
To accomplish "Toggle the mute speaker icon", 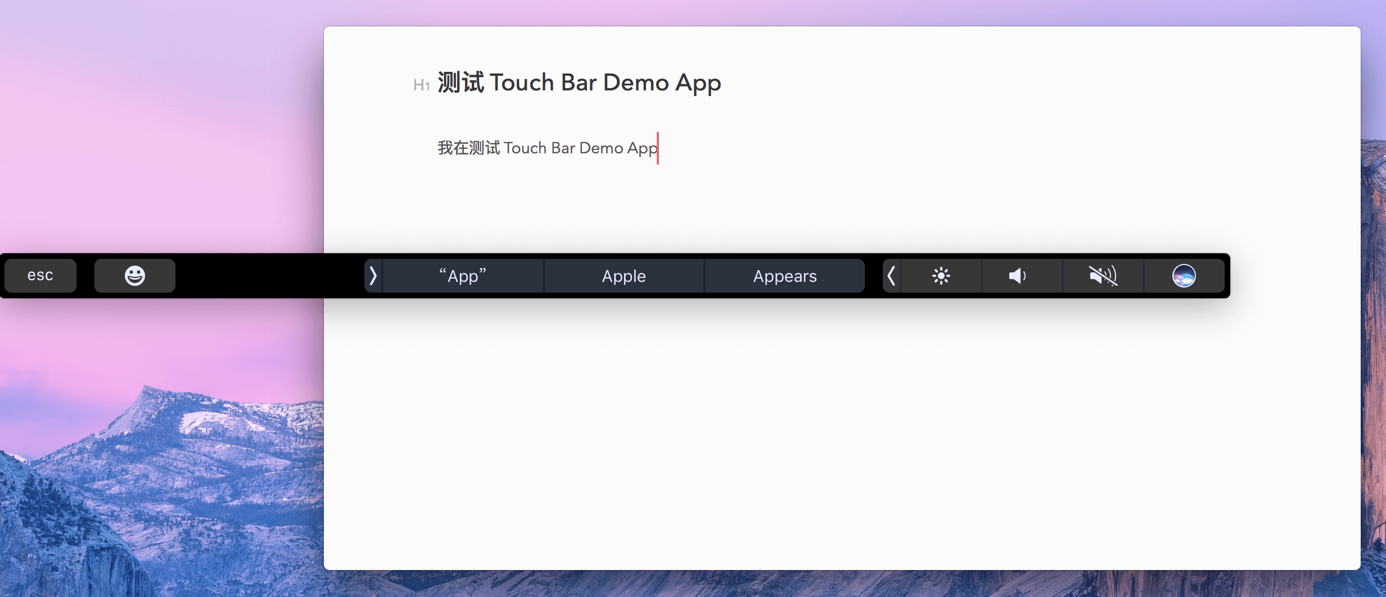I will (x=1103, y=276).
